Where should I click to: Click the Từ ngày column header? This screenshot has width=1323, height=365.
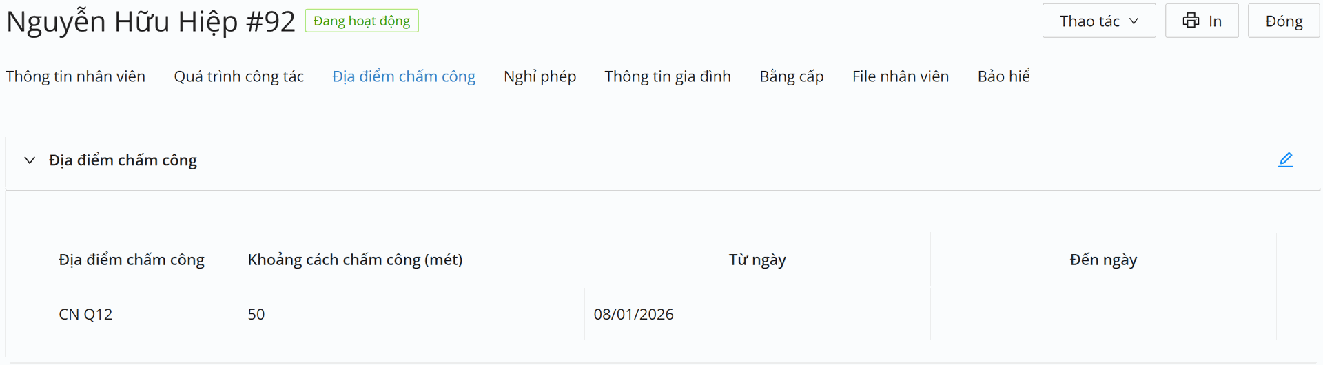coord(757,260)
